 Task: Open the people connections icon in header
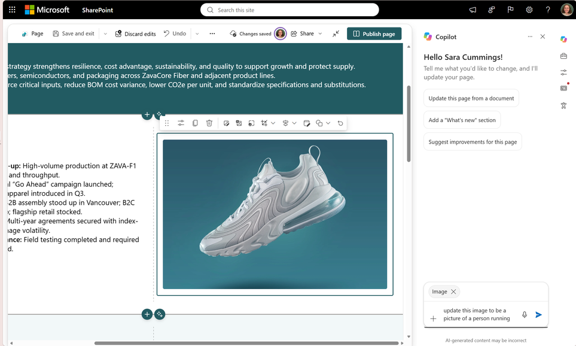click(492, 10)
